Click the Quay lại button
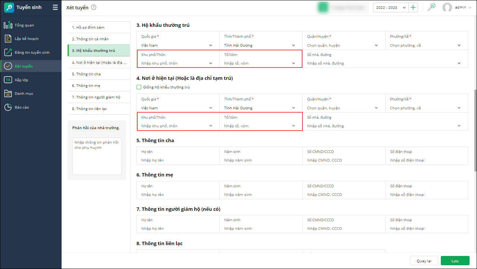The height and width of the screenshot is (269, 477). point(424,261)
